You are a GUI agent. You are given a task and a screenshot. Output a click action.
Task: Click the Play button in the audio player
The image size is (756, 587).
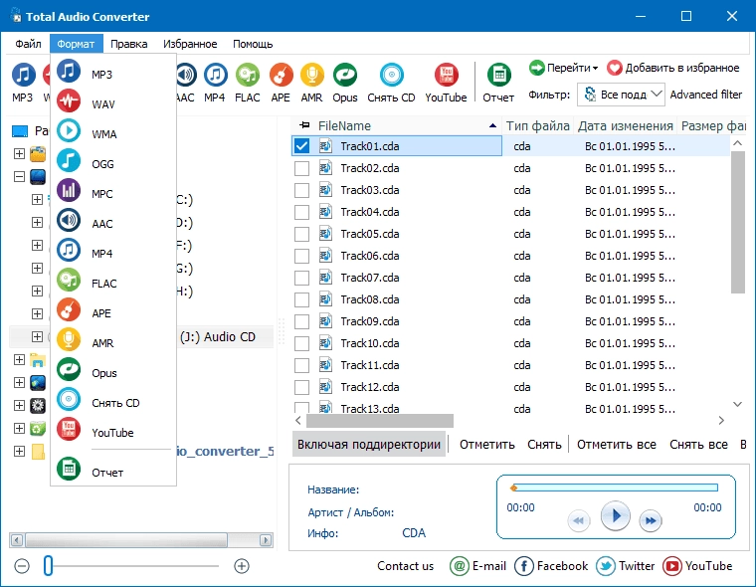click(x=615, y=516)
